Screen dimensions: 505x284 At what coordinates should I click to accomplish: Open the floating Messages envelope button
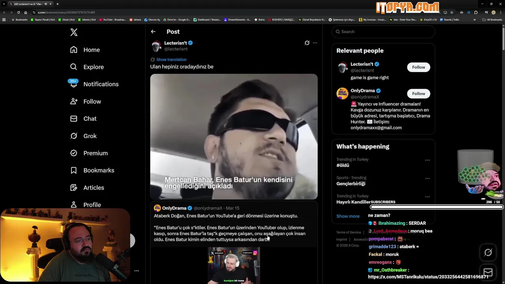coord(488,272)
